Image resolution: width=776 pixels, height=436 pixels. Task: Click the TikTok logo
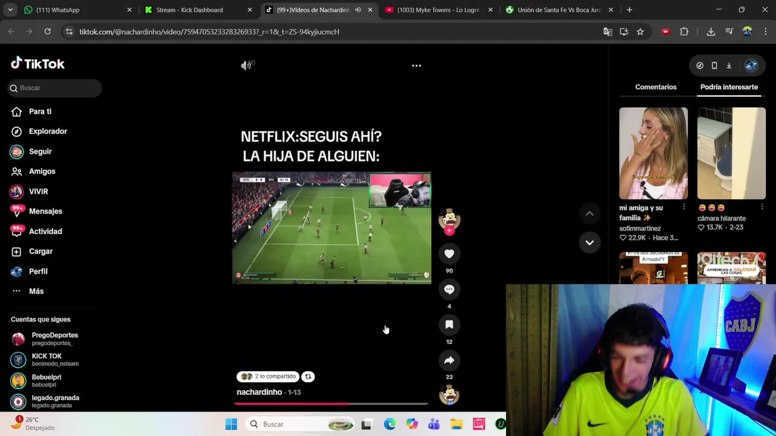tap(38, 64)
